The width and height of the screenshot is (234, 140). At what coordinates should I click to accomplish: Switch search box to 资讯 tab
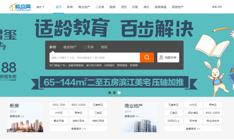click(x=104, y=47)
